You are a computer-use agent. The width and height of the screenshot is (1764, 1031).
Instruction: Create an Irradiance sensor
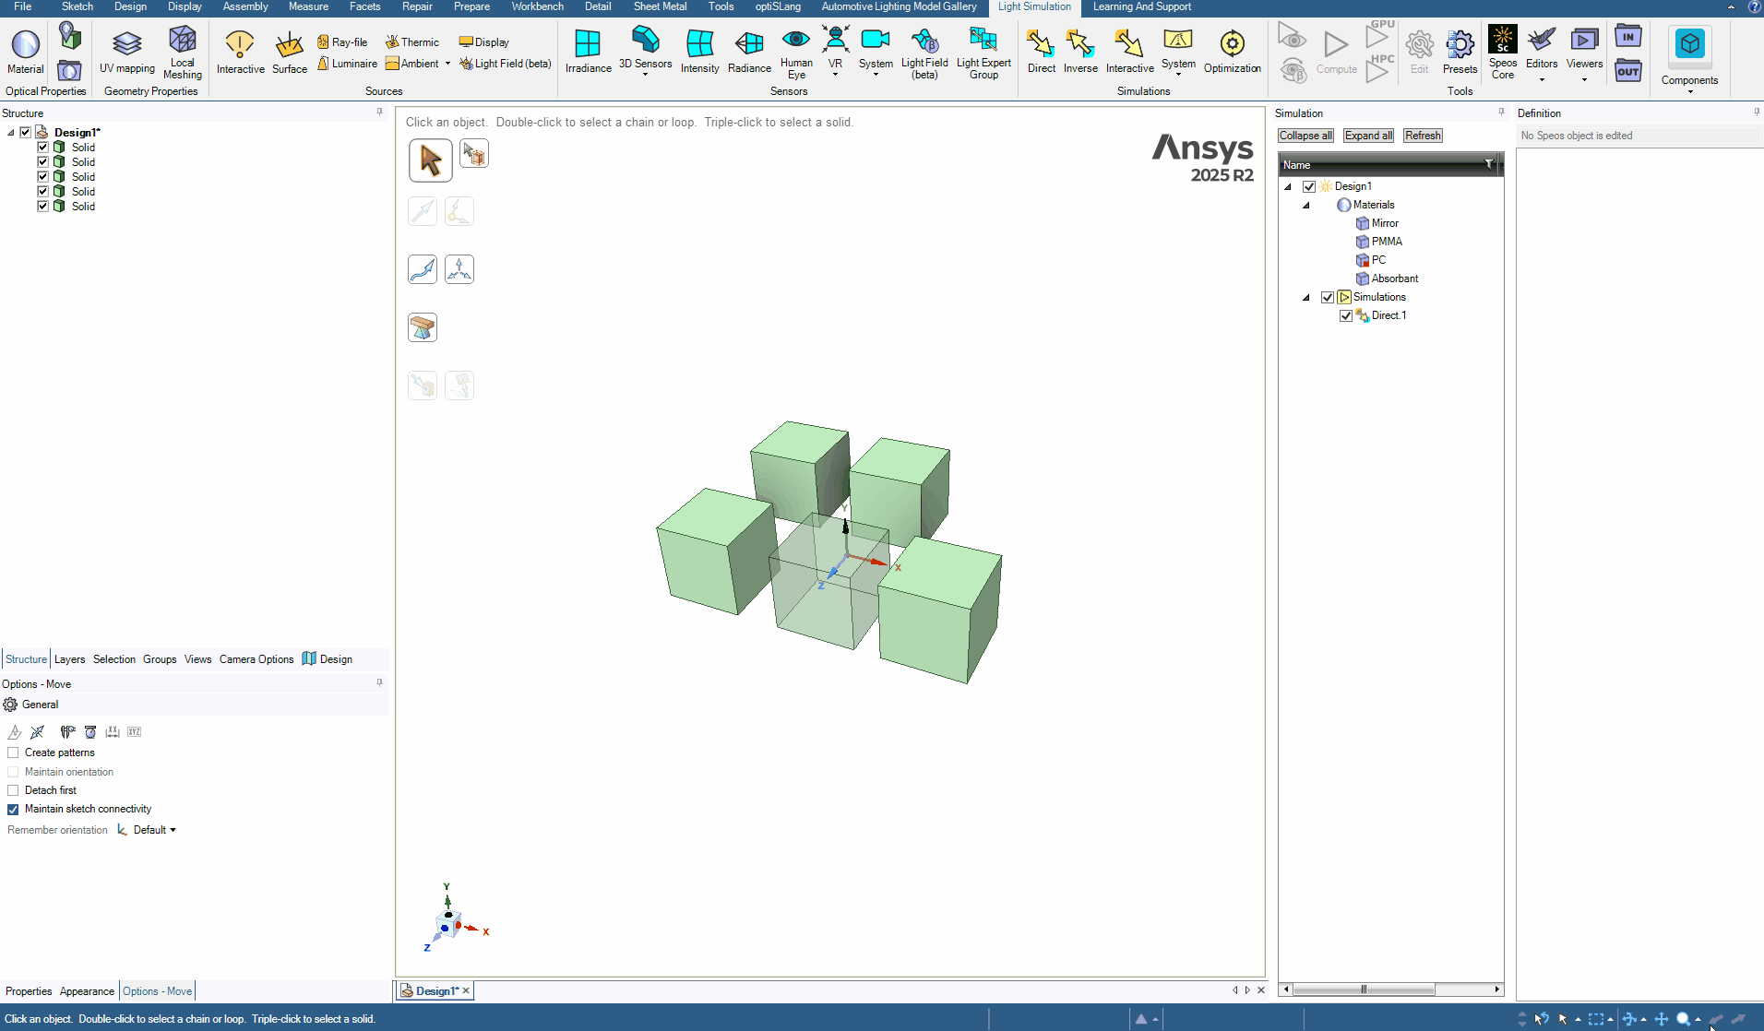588,52
